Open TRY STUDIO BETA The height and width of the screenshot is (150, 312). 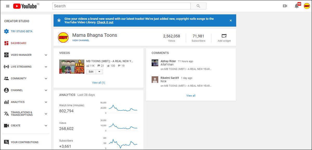(x=22, y=31)
